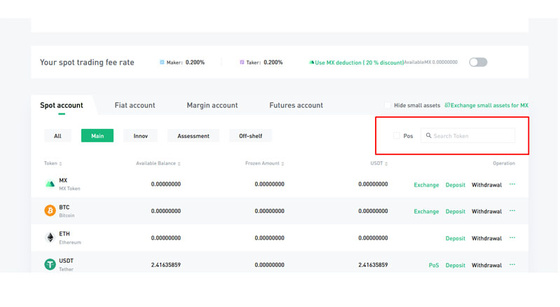Click Exchange small assets for MX link
Screen dimensions: 560x307
[486, 105]
